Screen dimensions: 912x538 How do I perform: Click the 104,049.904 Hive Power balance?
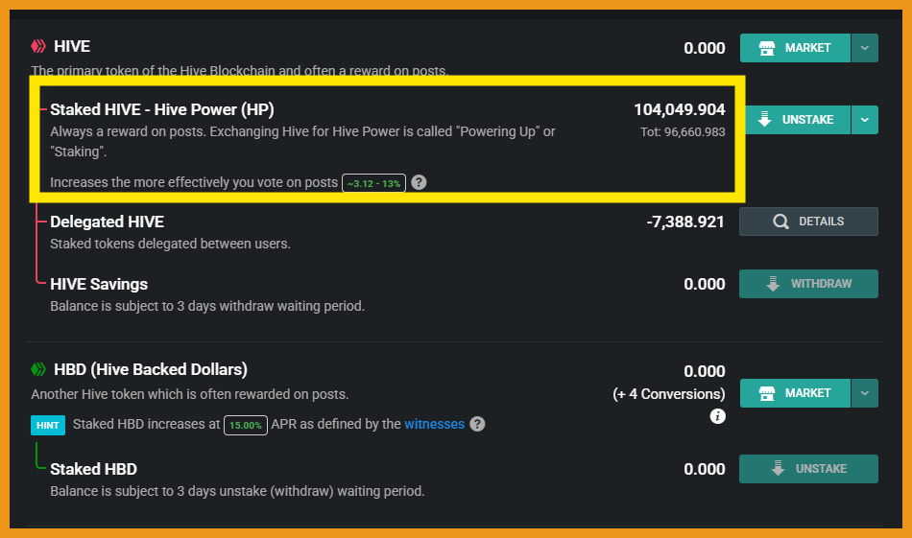click(679, 109)
